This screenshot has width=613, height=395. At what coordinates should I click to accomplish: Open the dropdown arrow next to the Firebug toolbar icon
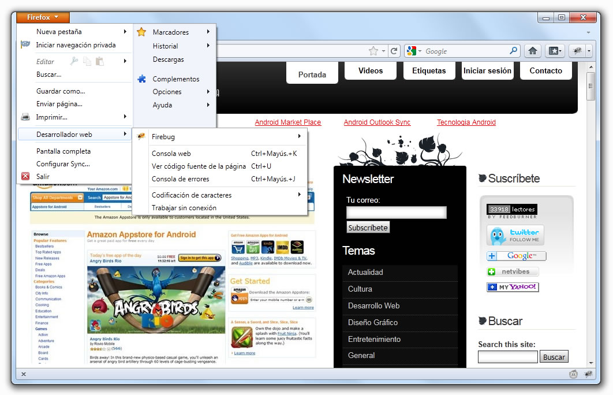tap(589, 51)
